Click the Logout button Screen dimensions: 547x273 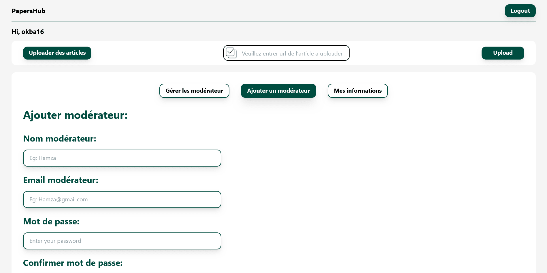pyautogui.click(x=520, y=11)
